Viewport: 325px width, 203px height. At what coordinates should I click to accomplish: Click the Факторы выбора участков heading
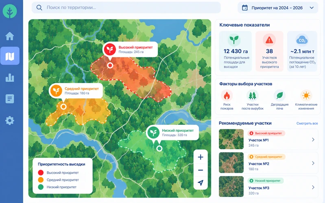[x=246, y=84]
